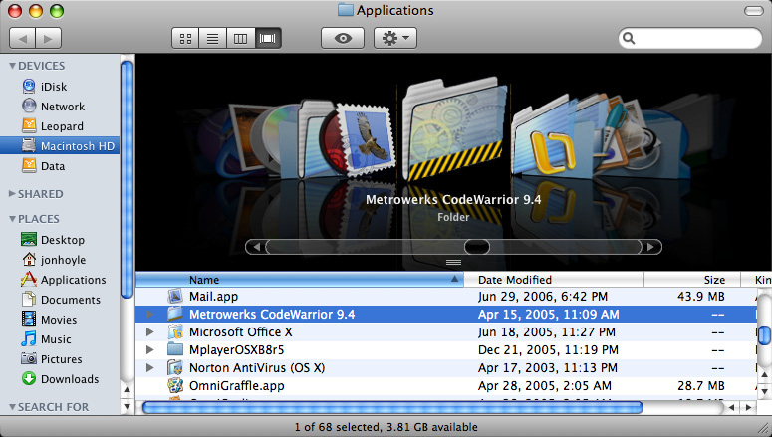Expand the SHARED section

point(12,194)
